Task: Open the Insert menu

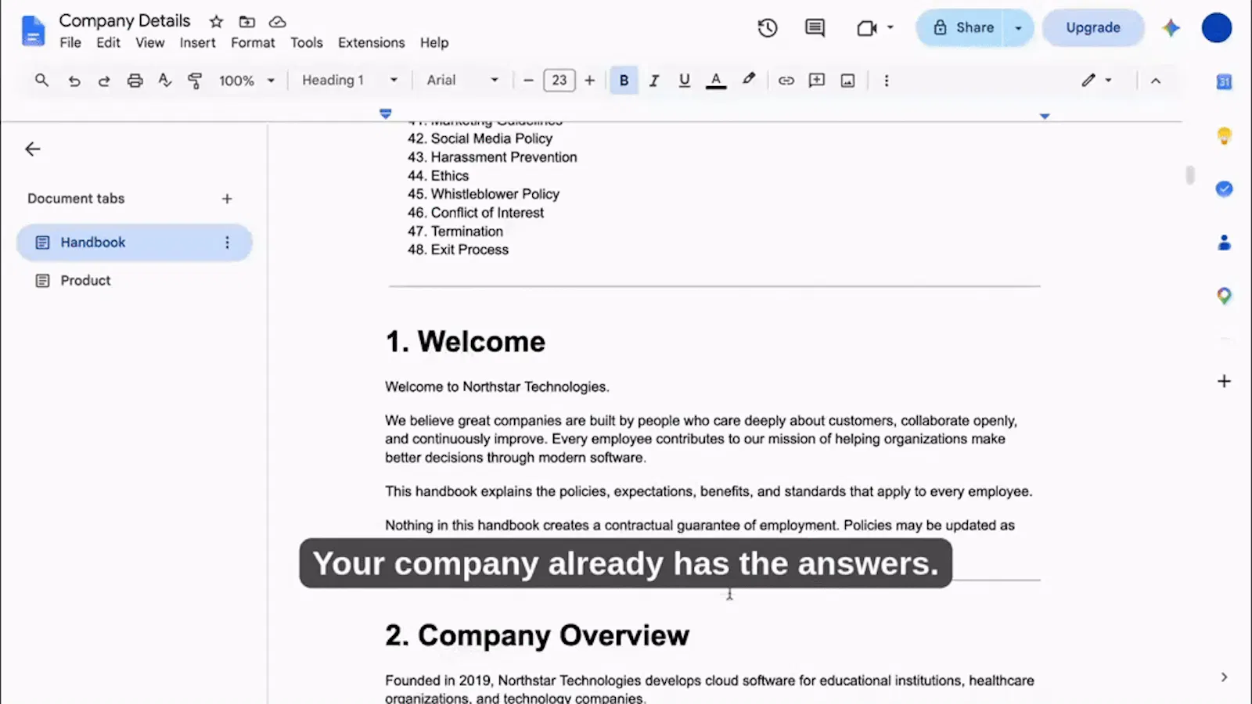Action: (x=197, y=43)
